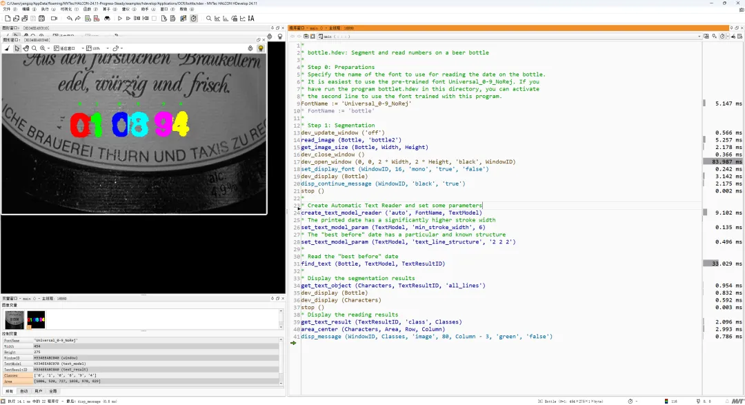Viewport: 745px width, 405px height.
Task: Click the find_text code line 31
Action: point(373,264)
